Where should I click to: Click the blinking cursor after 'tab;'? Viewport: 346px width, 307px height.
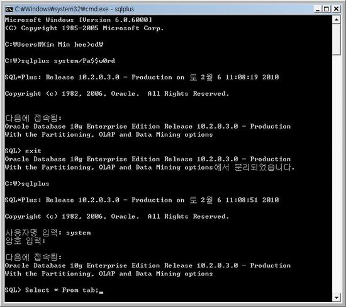(x=101, y=292)
